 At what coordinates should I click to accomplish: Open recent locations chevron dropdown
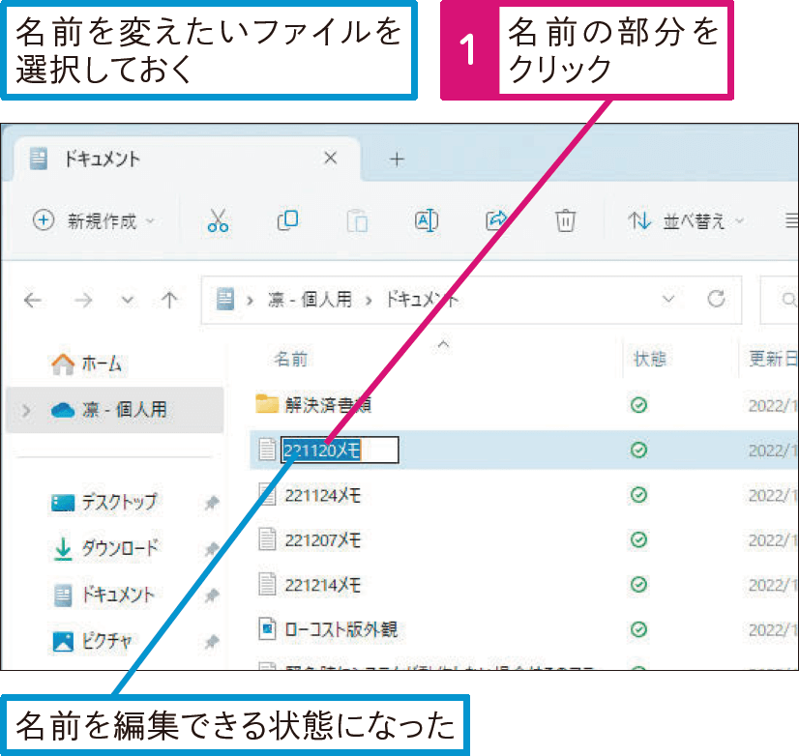[x=128, y=300]
